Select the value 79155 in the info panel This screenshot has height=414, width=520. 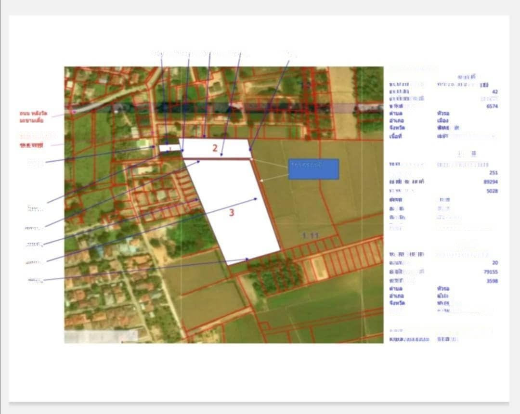(490, 272)
